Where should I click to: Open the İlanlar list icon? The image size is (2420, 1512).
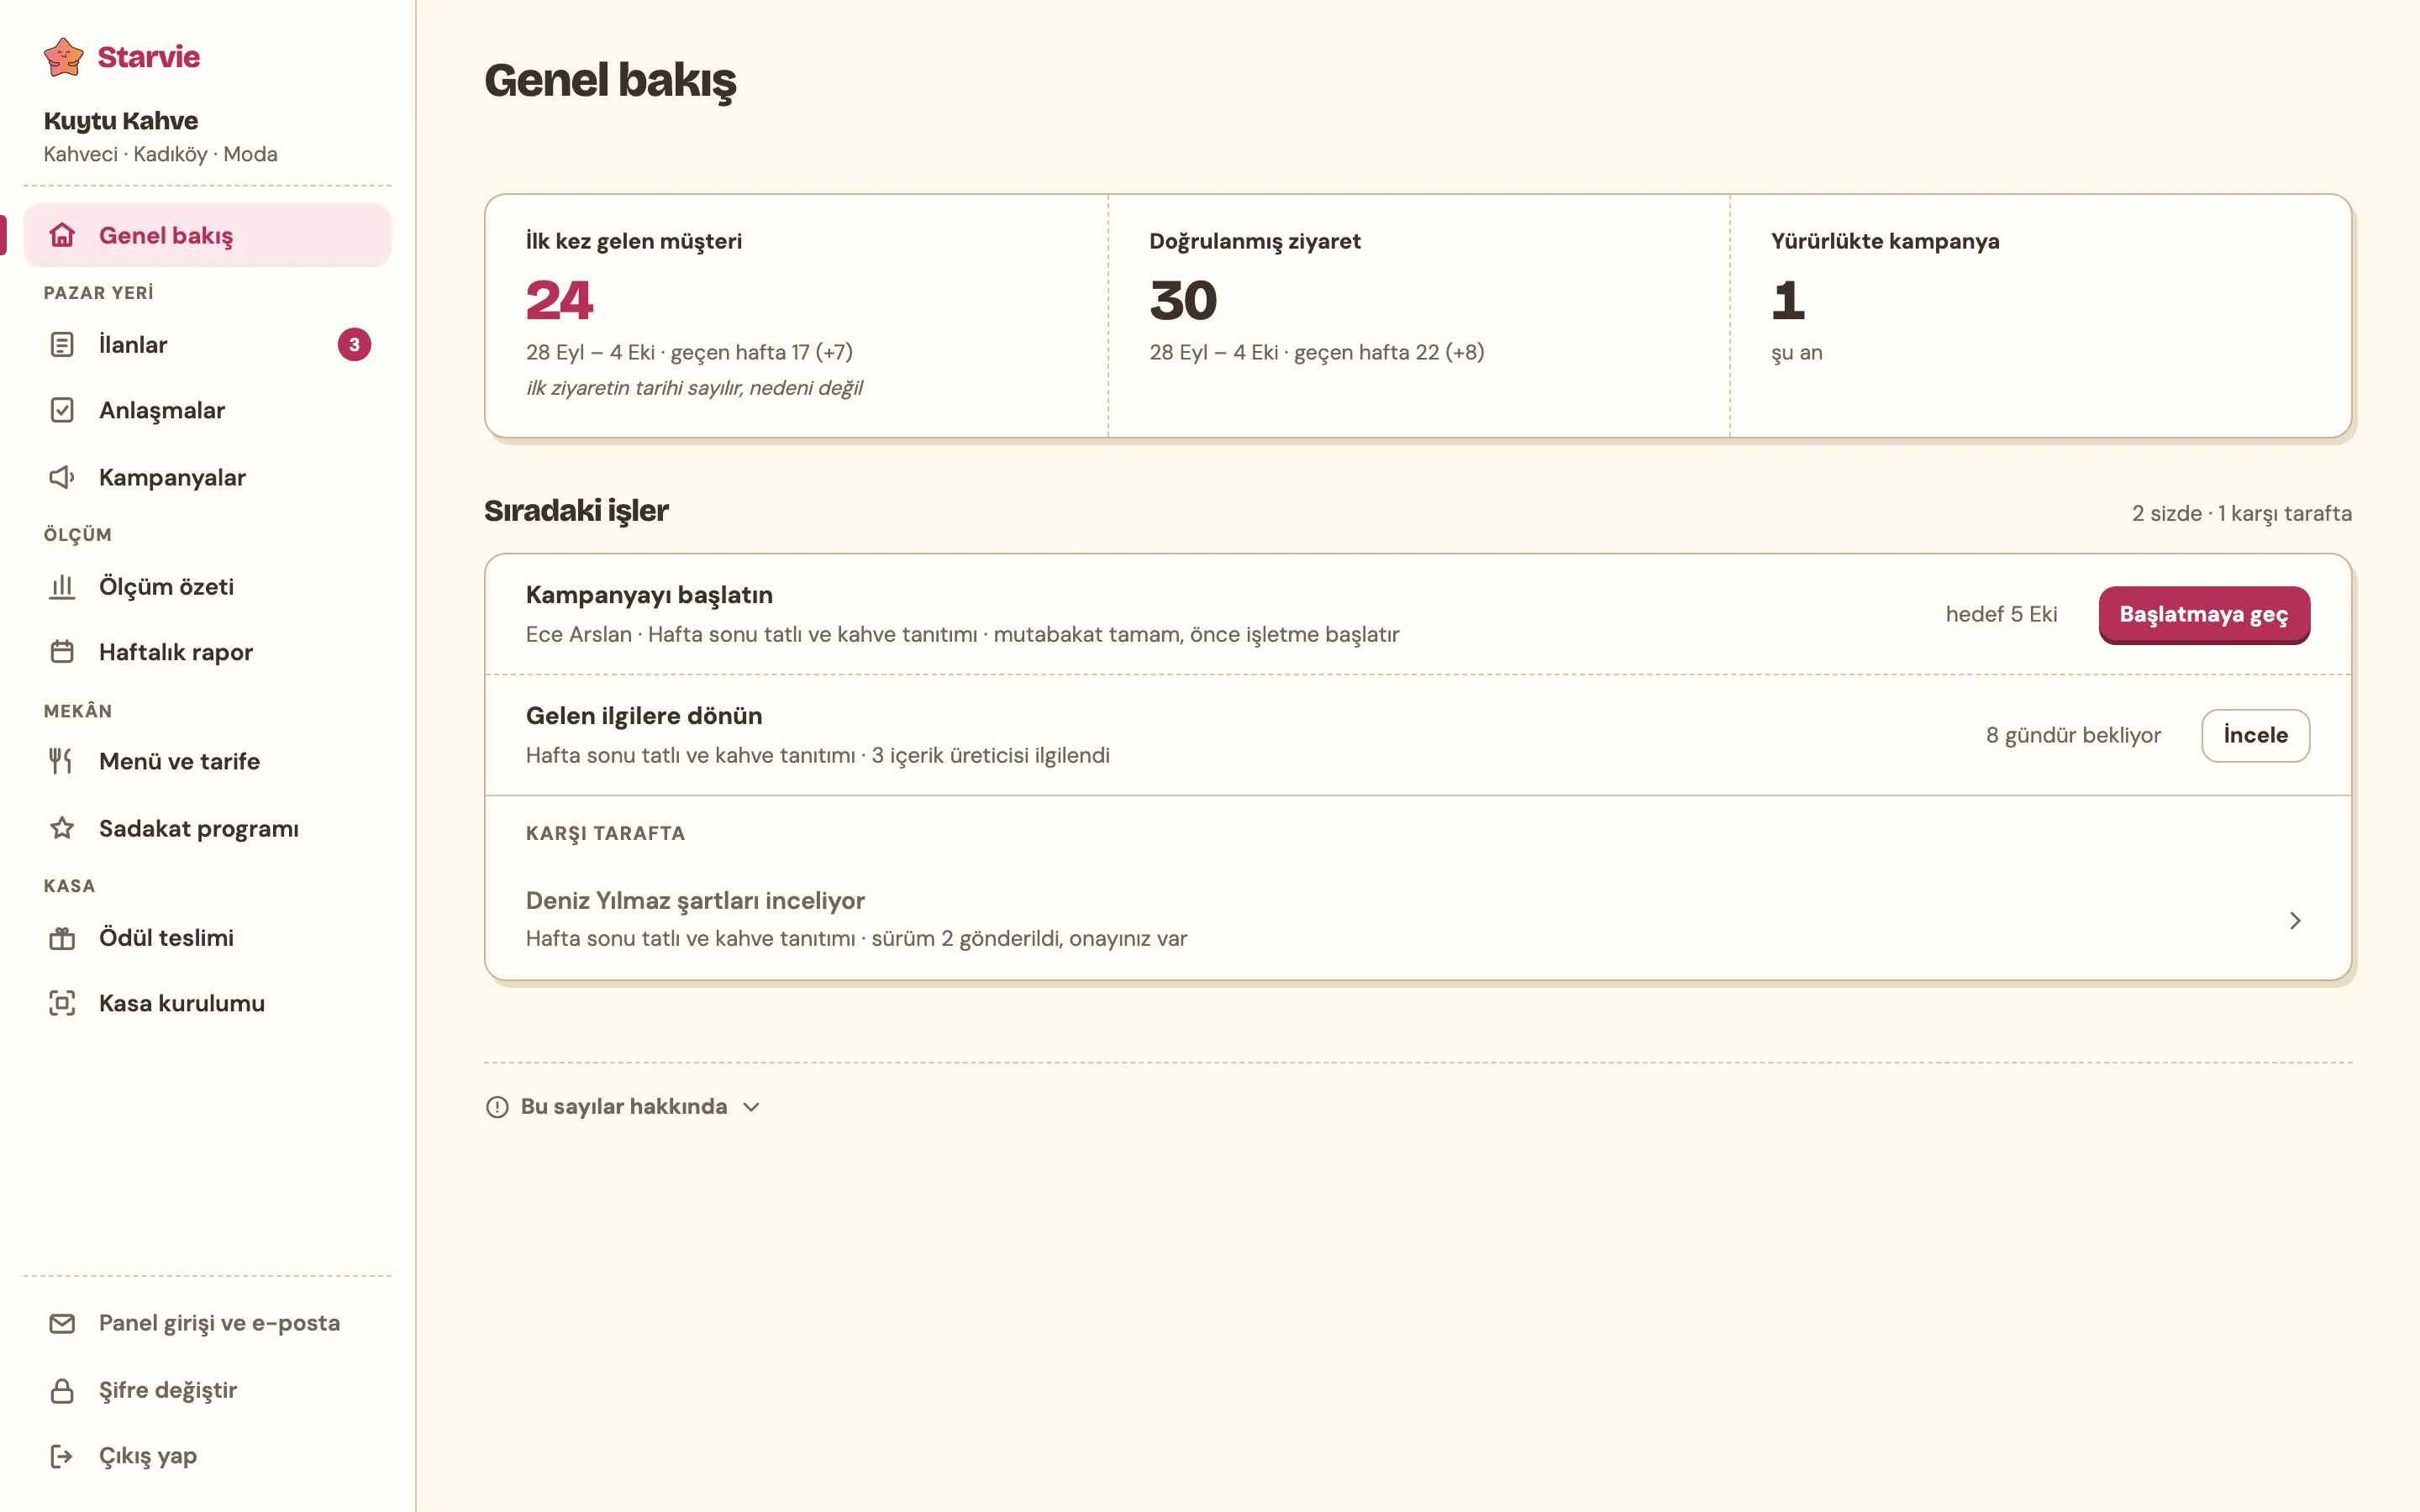coord(62,345)
